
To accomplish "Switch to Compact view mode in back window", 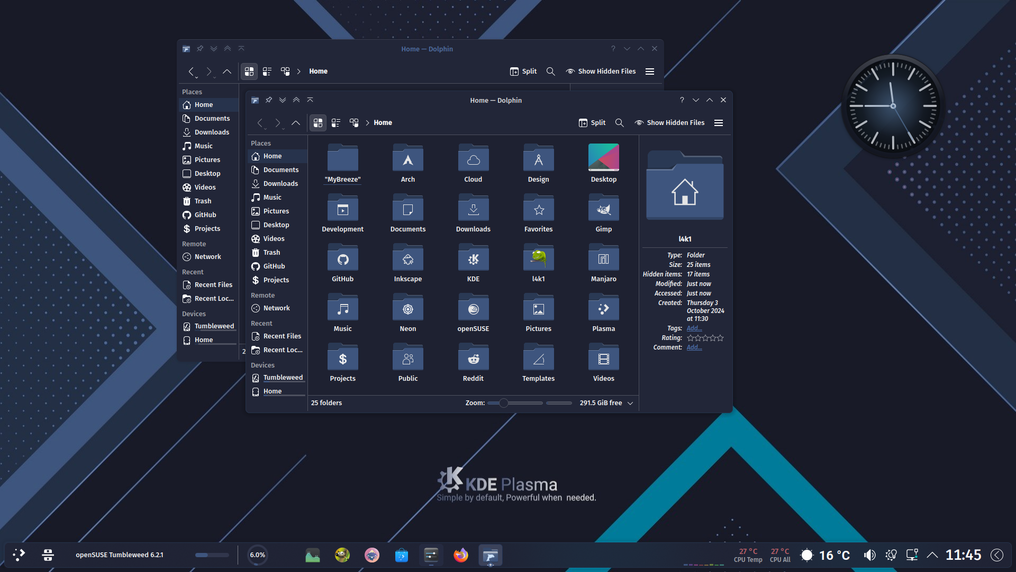I will [x=267, y=71].
